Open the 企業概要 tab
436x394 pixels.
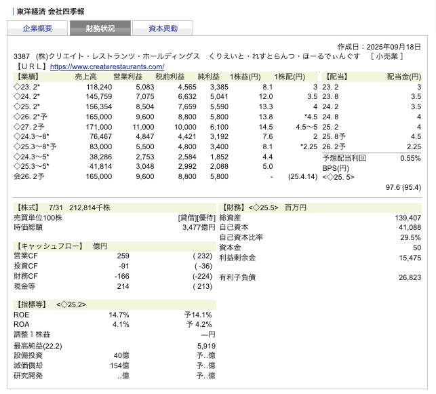click(x=37, y=28)
